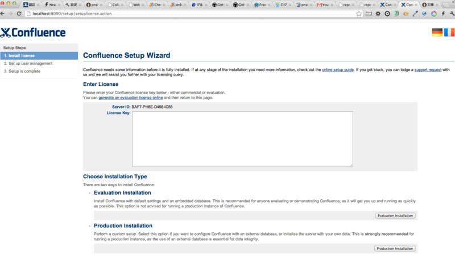Click the page icon in address bar
Viewport: 455px width, 259px height.
pyautogui.click(x=28, y=14)
